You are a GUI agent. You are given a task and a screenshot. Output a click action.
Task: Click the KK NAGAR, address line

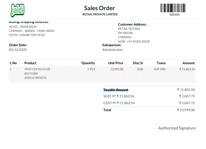[126, 33]
